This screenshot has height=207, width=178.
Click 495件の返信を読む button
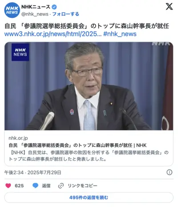[89, 198]
